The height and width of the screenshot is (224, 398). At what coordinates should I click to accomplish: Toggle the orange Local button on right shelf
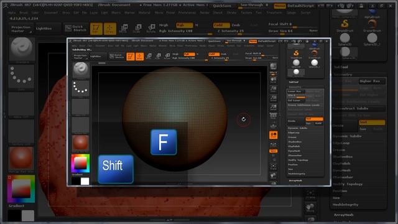[274, 135]
